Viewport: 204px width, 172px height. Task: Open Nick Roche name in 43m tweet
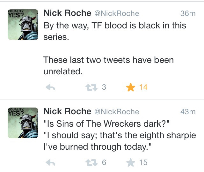point(67,111)
